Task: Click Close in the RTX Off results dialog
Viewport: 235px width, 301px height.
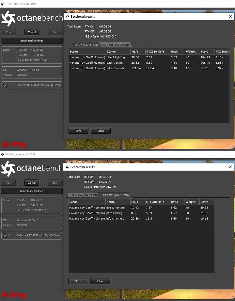Action: [x=101, y=281]
